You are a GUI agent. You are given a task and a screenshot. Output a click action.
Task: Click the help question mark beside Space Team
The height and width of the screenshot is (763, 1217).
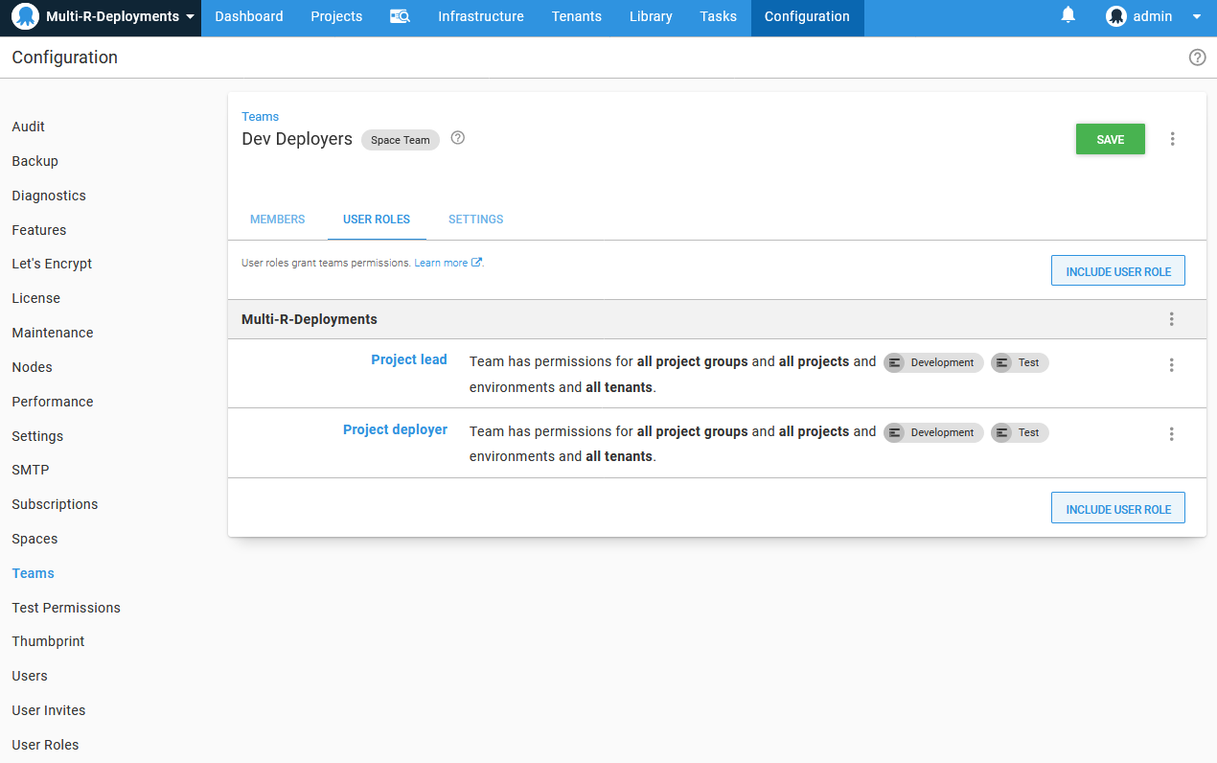click(458, 138)
